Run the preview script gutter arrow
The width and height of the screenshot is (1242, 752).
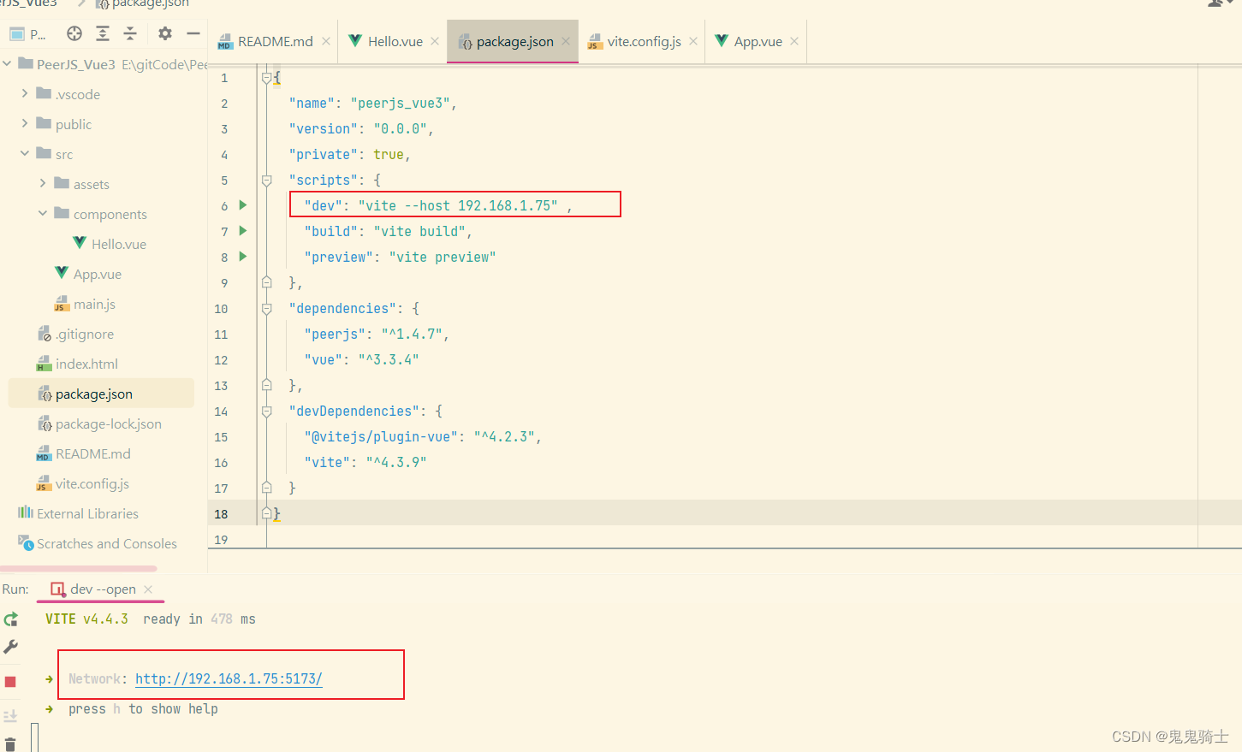(x=243, y=257)
